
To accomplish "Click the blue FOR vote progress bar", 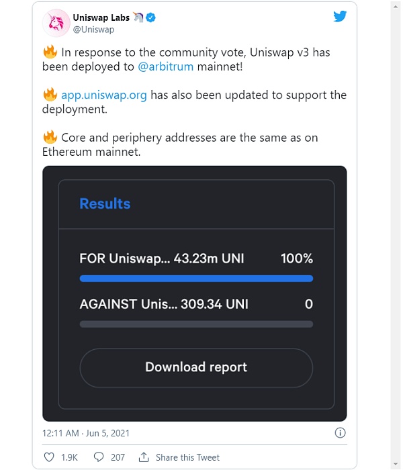I will [196, 279].
